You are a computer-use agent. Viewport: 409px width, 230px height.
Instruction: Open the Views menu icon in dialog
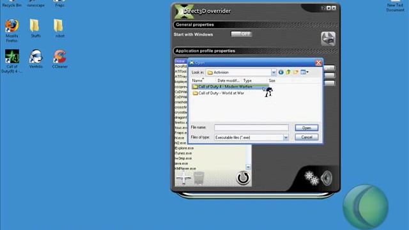(304, 72)
